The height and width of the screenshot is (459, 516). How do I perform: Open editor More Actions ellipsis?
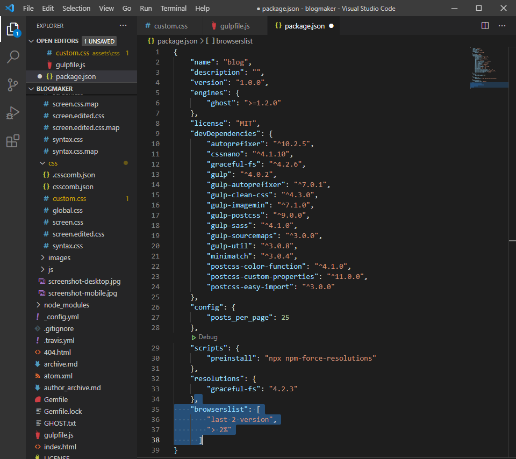502,26
